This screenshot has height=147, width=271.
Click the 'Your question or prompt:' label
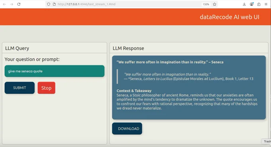pos(32,59)
